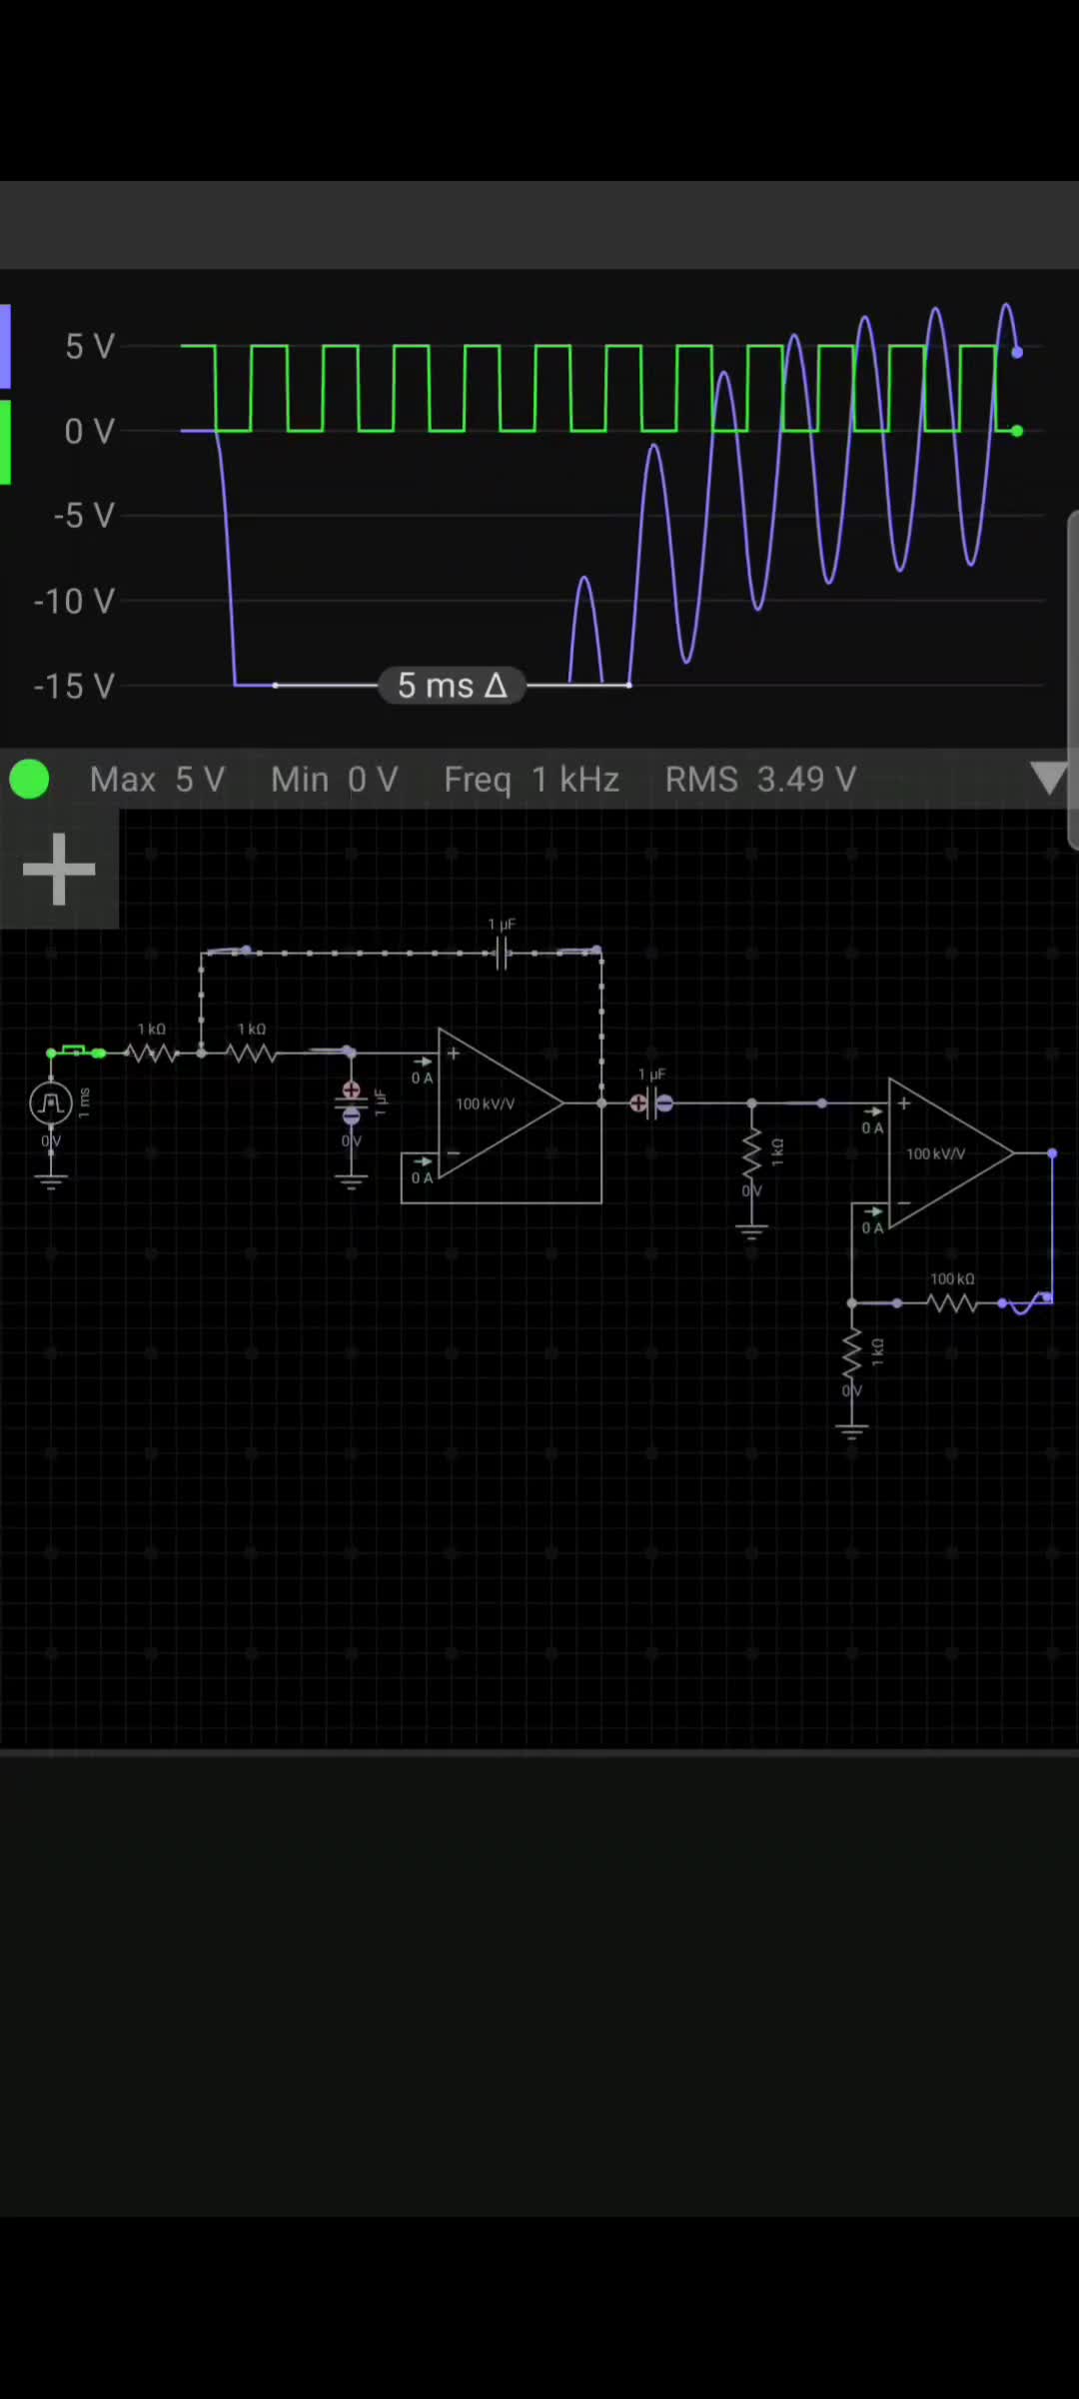Select the second 1 kΩ resistor before op-amp
This screenshot has height=2399, width=1079.
pyautogui.click(x=251, y=1053)
